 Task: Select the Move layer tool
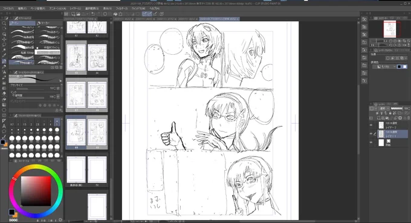[4, 39]
